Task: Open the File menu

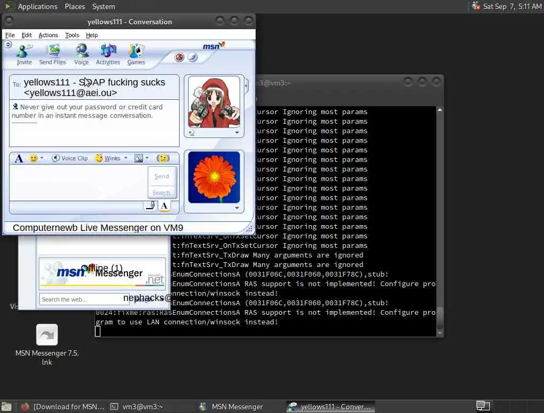Action: pos(10,35)
